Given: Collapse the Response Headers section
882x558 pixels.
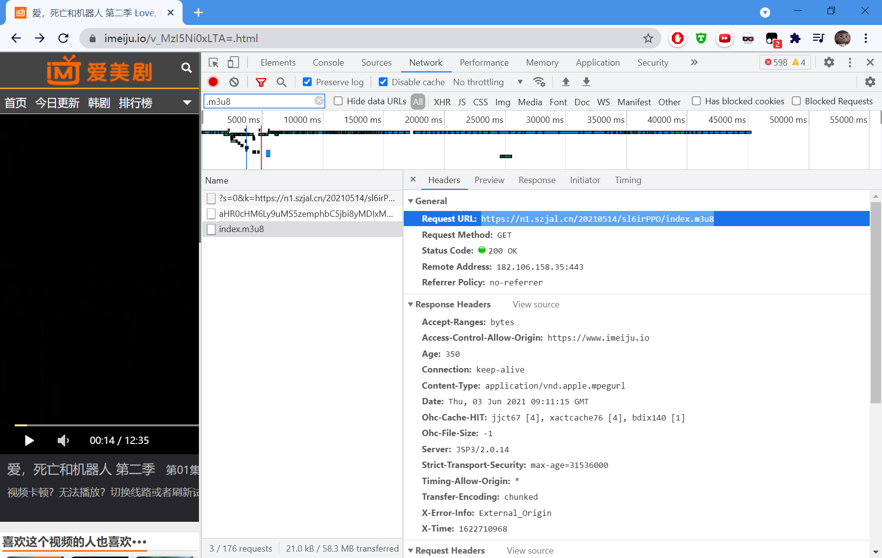Looking at the screenshot, I should pyautogui.click(x=411, y=304).
